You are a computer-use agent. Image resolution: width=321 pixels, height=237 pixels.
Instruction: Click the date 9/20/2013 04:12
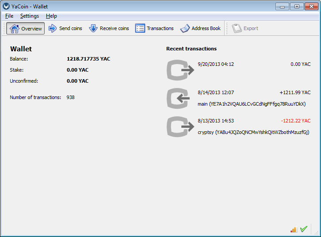(x=216, y=64)
